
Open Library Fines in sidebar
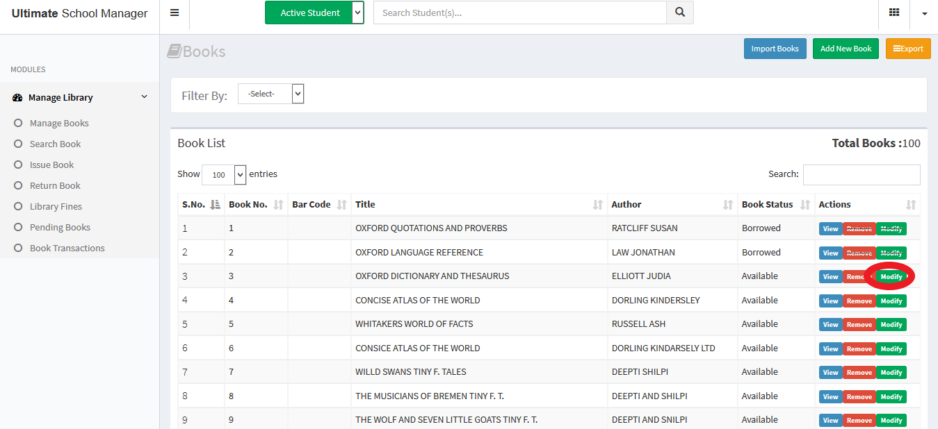pyautogui.click(x=56, y=206)
